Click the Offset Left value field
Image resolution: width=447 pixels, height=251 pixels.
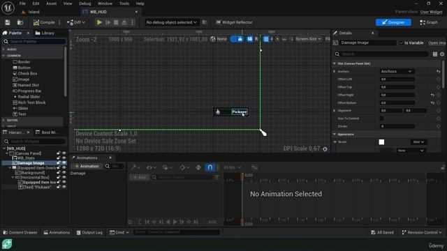397,79
